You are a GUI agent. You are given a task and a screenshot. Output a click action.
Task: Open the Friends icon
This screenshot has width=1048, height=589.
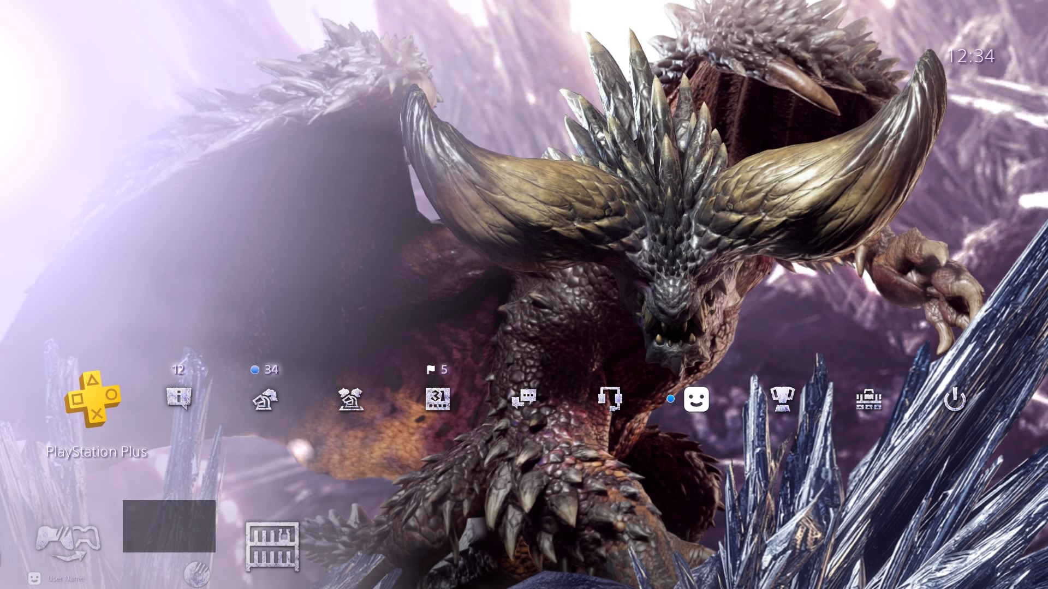click(265, 400)
